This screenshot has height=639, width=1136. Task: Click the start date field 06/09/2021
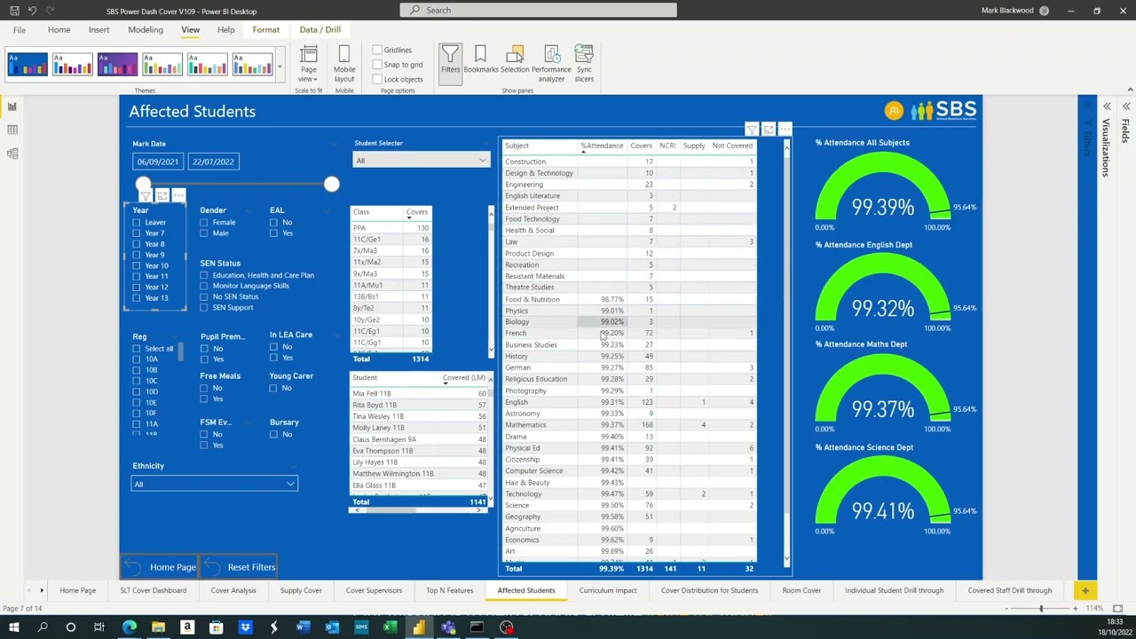[157, 162]
